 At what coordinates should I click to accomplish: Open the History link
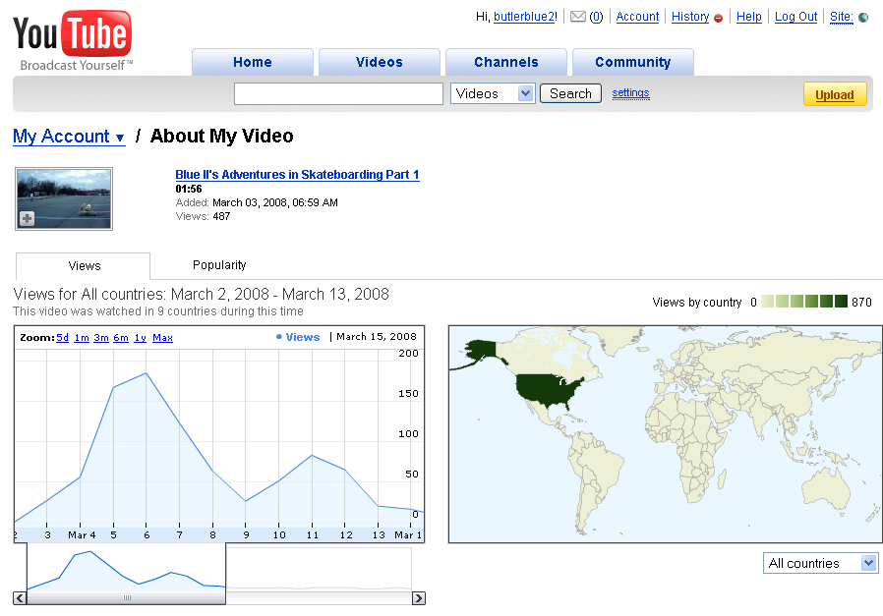[690, 17]
